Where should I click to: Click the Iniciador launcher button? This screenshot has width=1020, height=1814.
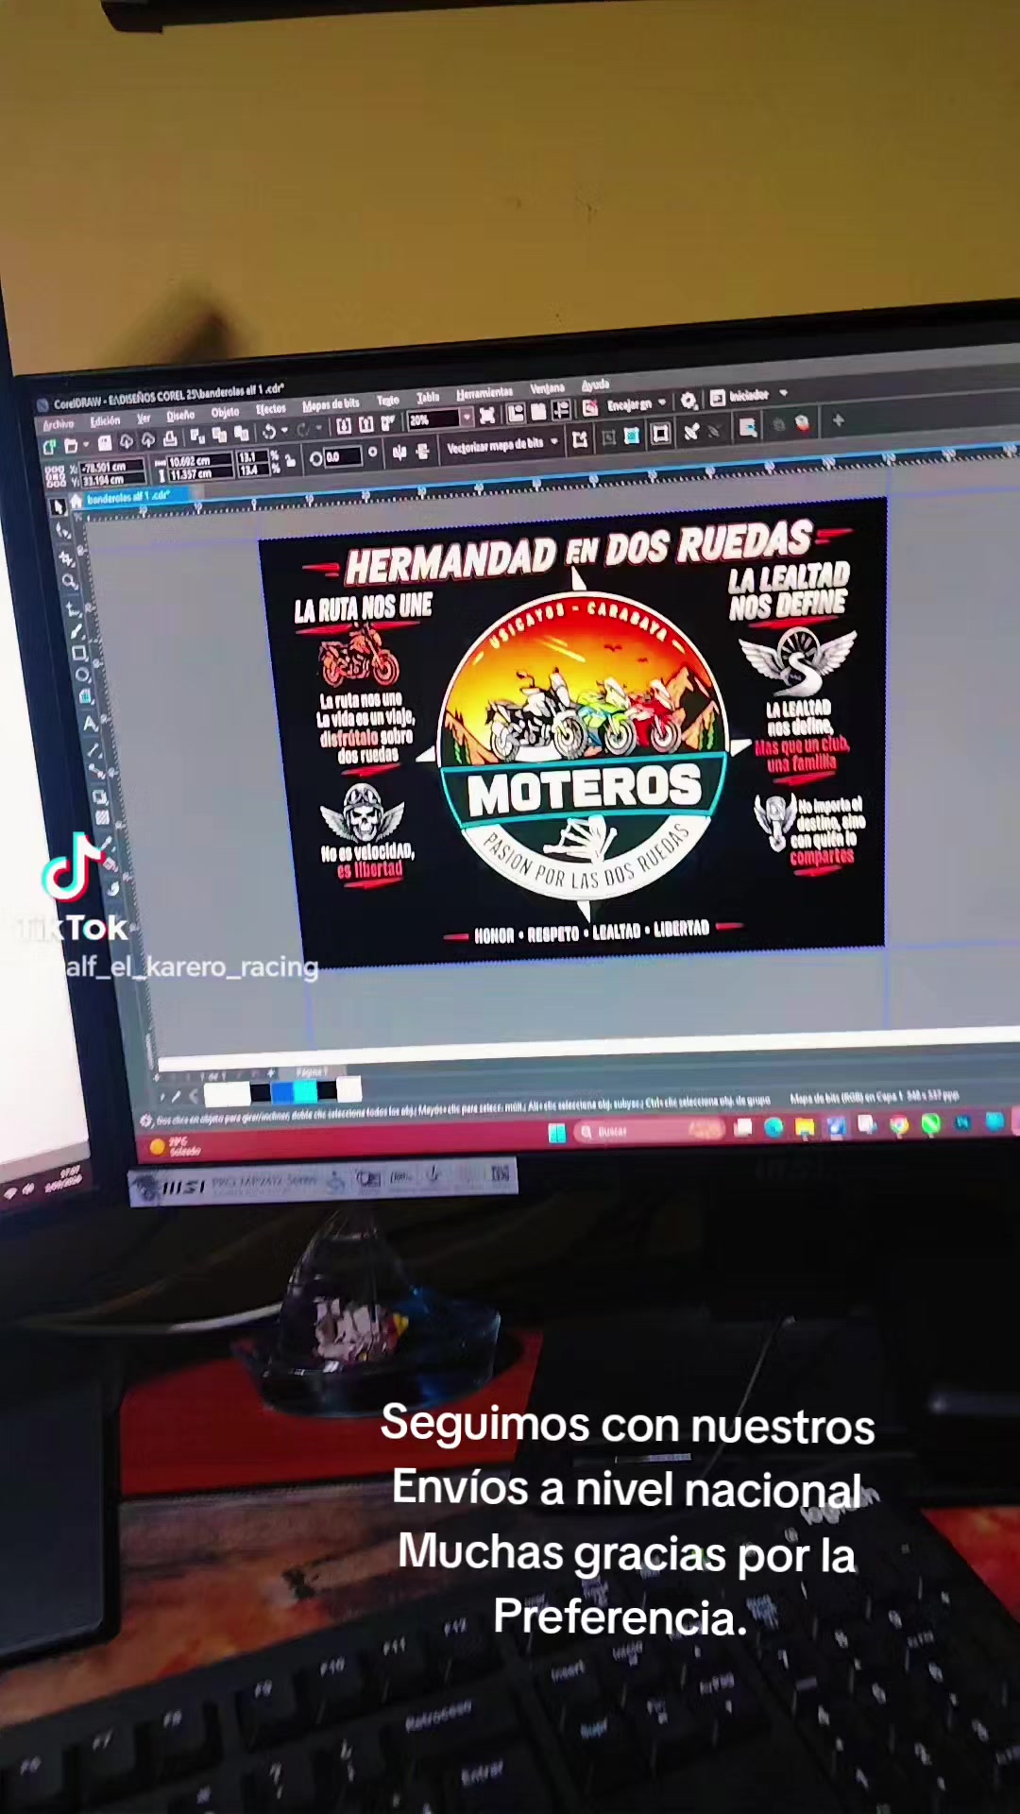click(x=747, y=397)
